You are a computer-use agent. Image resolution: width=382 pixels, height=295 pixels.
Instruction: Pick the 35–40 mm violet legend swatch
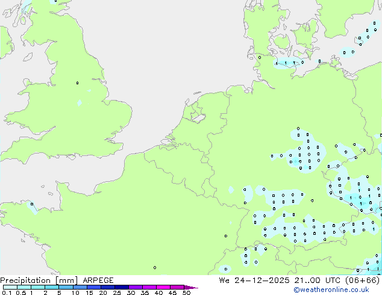tap(149, 287)
